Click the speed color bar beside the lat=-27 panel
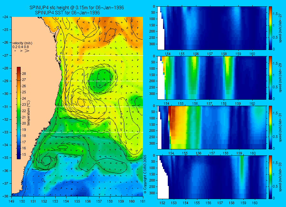The image size is (286, 207). 270,28
